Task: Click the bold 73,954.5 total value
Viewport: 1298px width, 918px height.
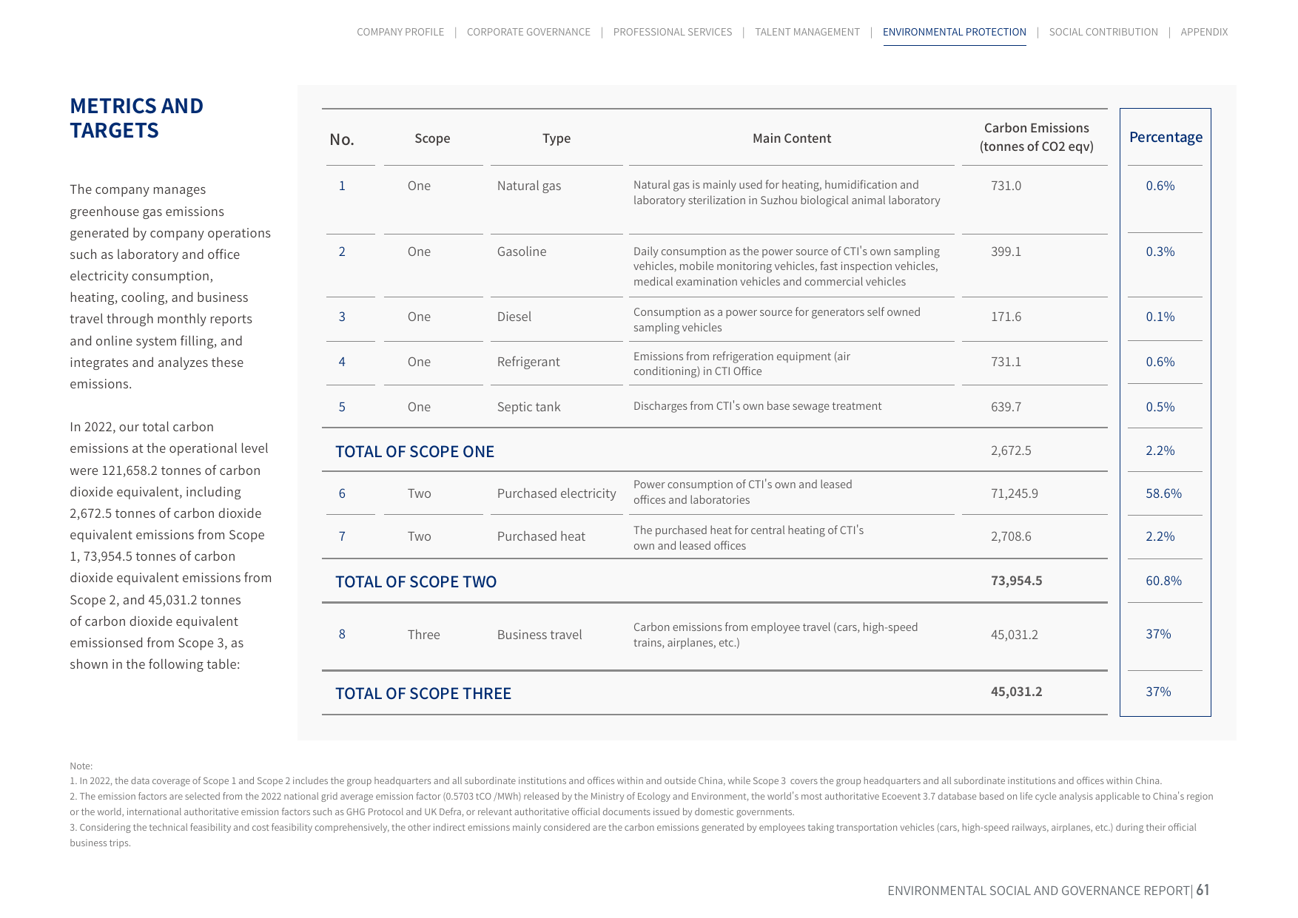Action: pos(1016,581)
